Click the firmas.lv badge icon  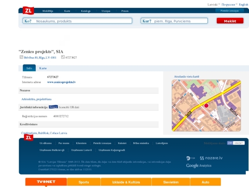tap(53, 107)
